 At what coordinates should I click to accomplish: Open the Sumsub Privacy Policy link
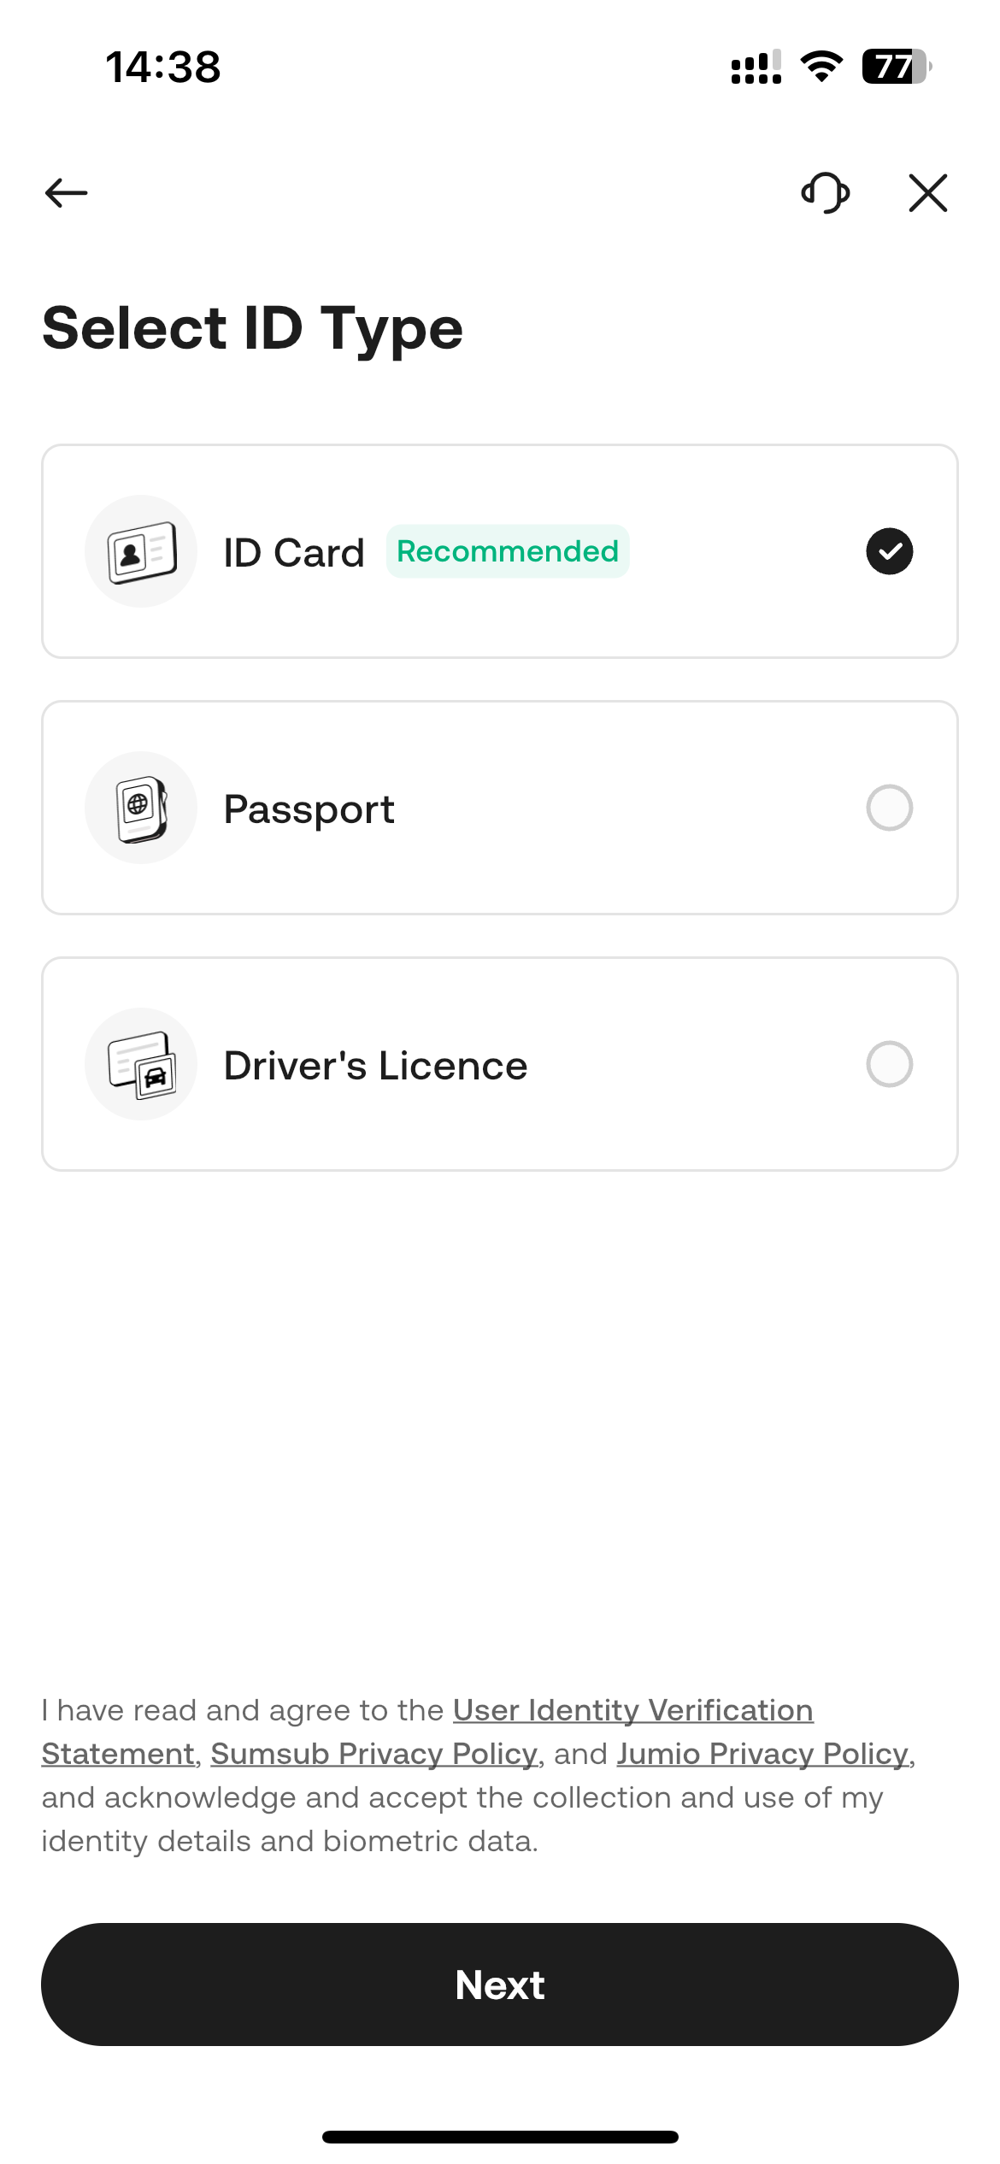click(374, 1754)
